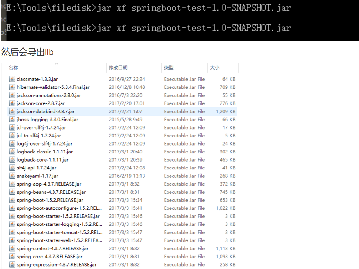Click the jar icon of jackson-databind-2.8.7.jar

[x=12, y=111]
